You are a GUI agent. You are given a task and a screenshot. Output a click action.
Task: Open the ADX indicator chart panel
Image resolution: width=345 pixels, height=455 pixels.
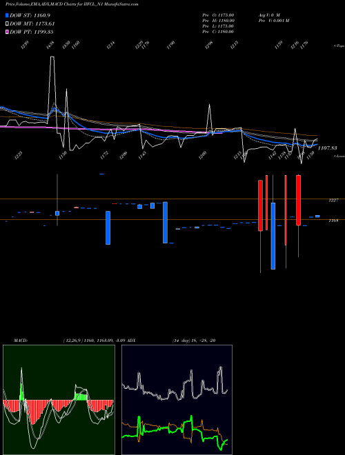click(177, 400)
